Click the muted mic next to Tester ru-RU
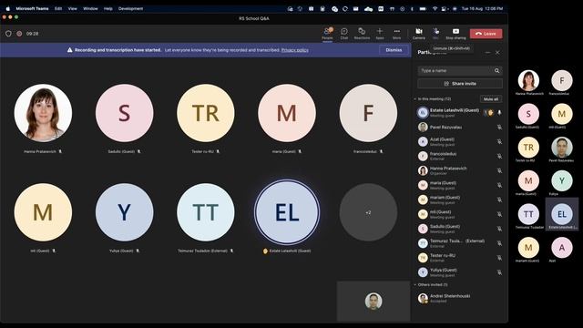Viewport: 583px width, 328px height. pyautogui.click(x=499, y=258)
